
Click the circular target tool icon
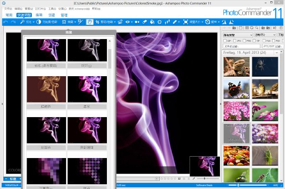[x=160, y=22]
